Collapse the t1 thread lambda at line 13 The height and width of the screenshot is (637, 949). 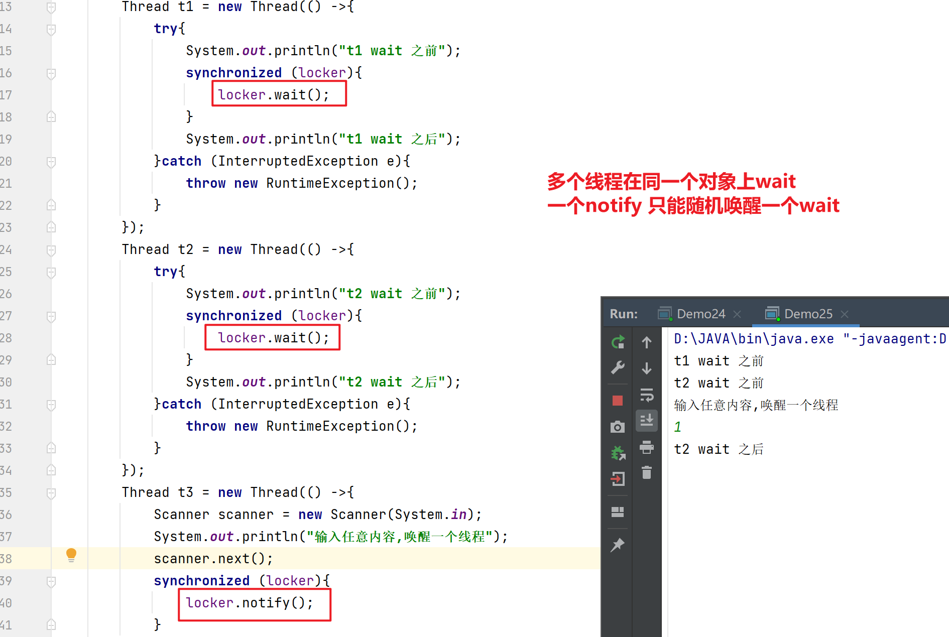point(51,7)
